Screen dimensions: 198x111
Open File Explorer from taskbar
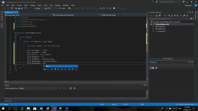pyautogui.click(x=28, y=108)
